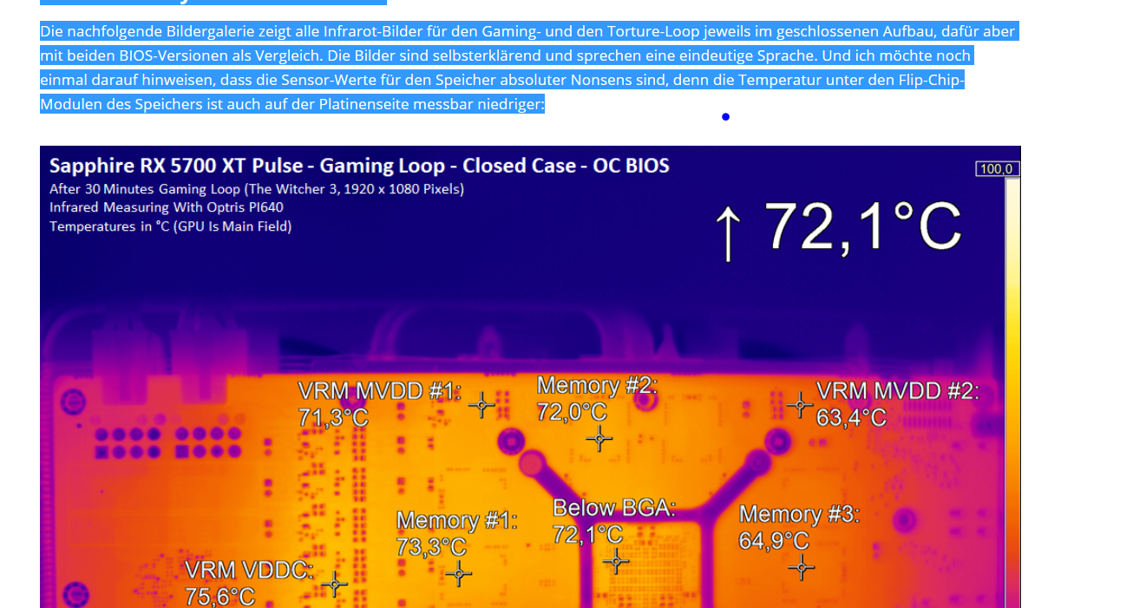Click the crosshair marker at Memory #3
The height and width of the screenshot is (608, 1146).
coord(801,568)
